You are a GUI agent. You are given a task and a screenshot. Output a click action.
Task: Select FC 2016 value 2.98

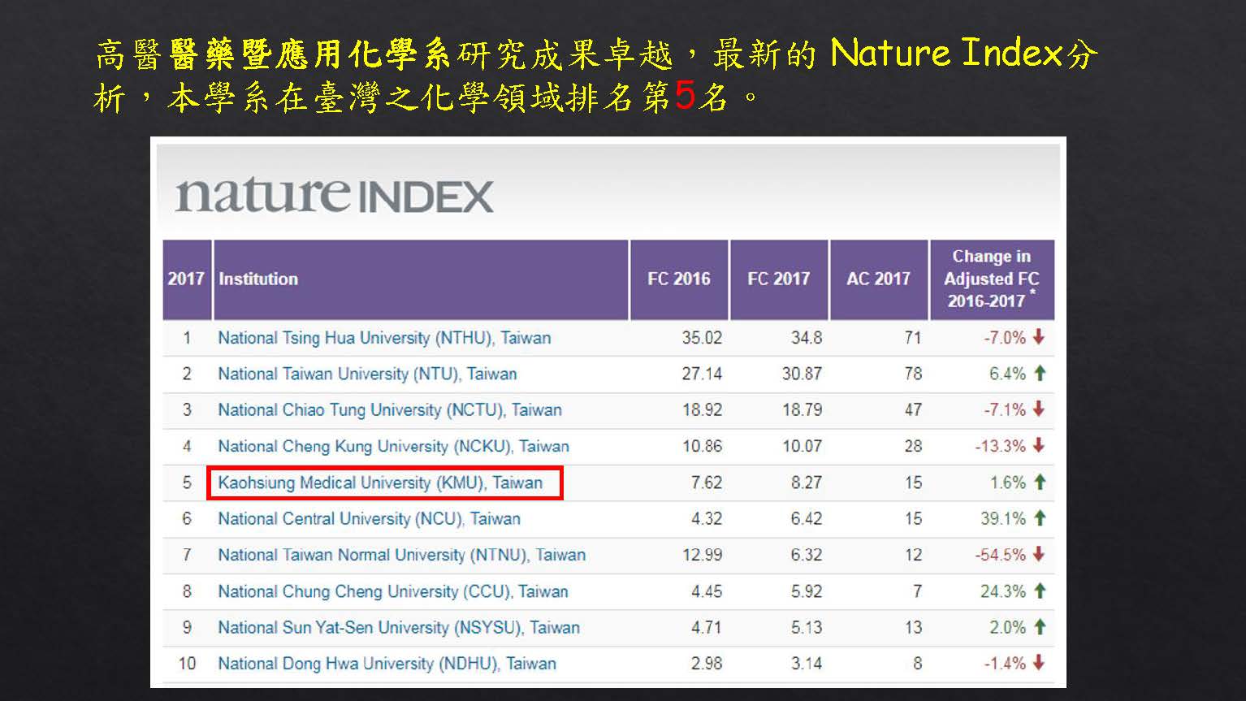[x=707, y=664]
